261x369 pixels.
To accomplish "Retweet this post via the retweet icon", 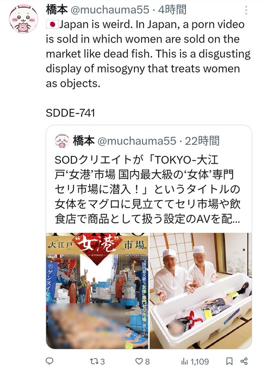I will 94,361.
